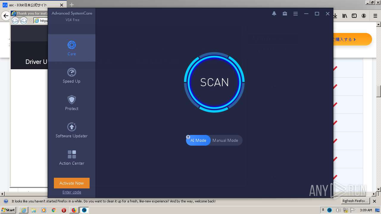The image size is (381, 214).
Task: Switch to Firefox in taskbar
Action: (74, 210)
